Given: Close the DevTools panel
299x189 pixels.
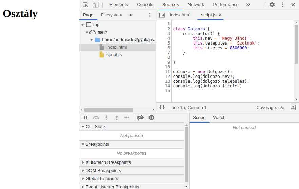Looking at the screenshot, I should tap(293, 5).
